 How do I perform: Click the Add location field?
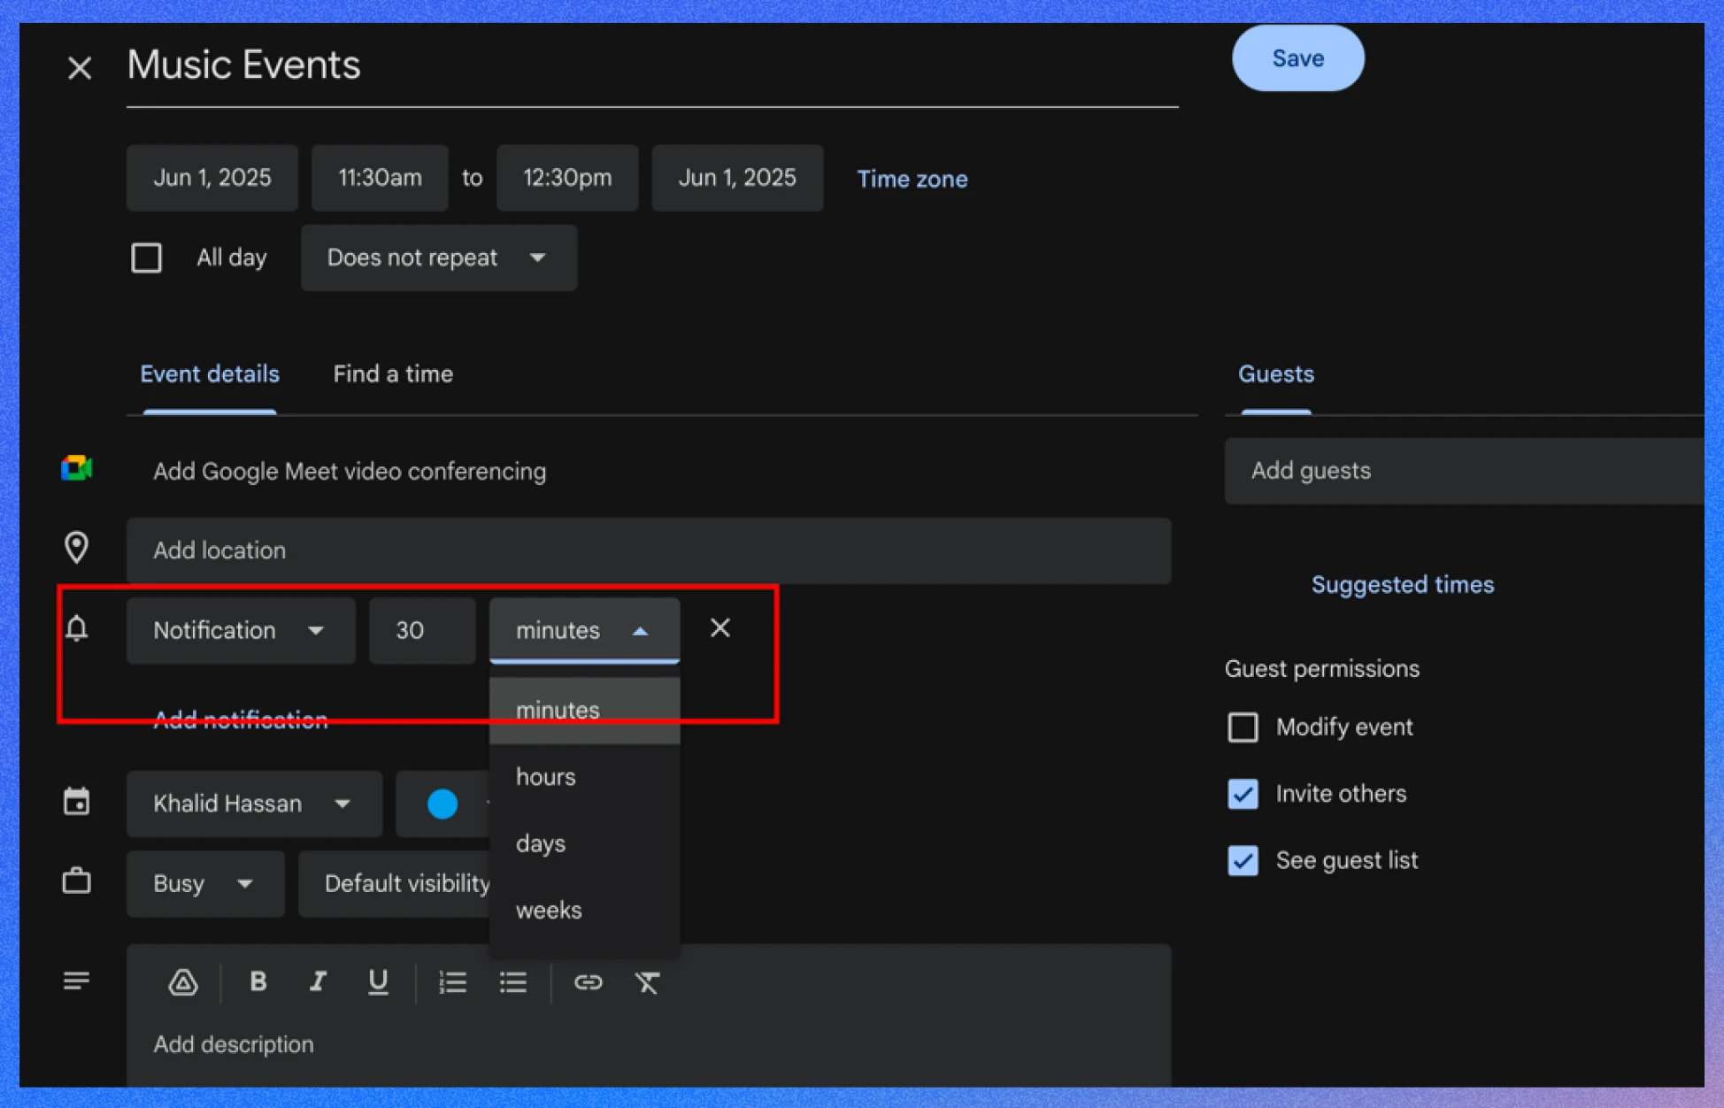pos(649,550)
